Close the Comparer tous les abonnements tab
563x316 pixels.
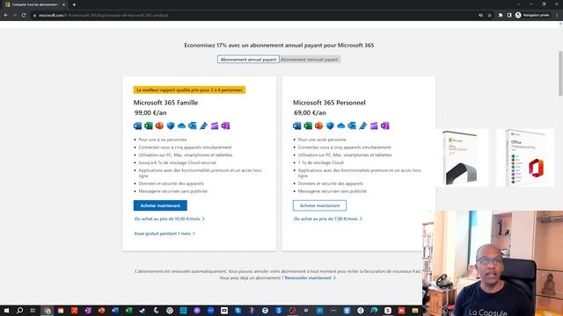click(x=63, y=4)
